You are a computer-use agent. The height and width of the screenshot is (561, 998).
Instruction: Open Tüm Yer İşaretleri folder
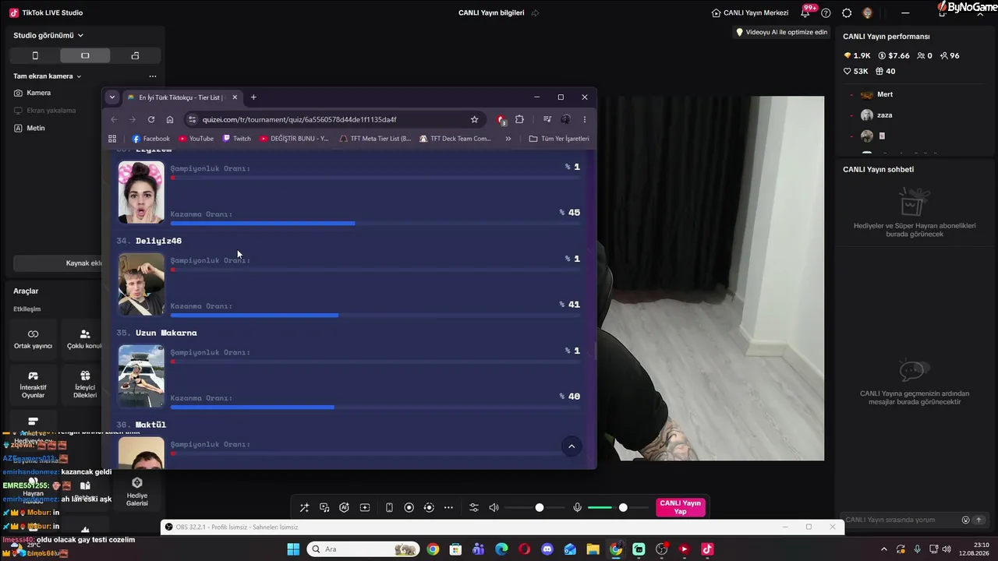(x=559, y=139)
